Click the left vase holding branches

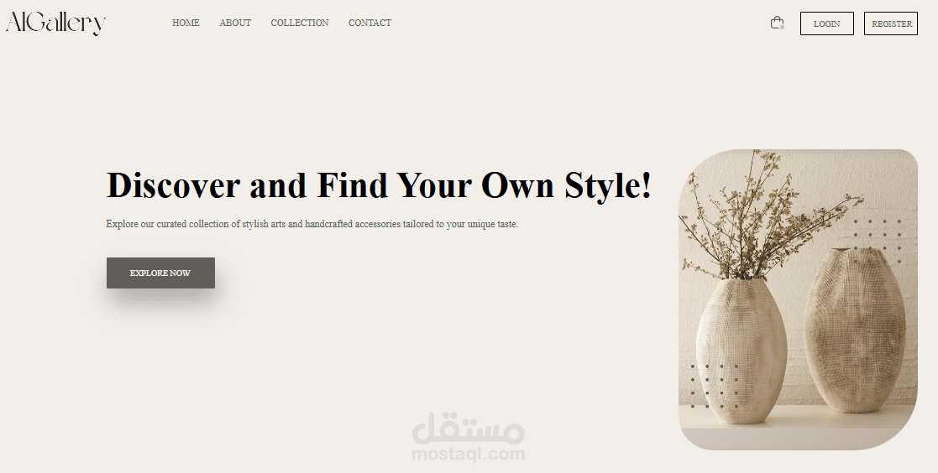pos(741,351)
